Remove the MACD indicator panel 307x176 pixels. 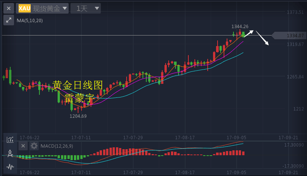[23, 146]
